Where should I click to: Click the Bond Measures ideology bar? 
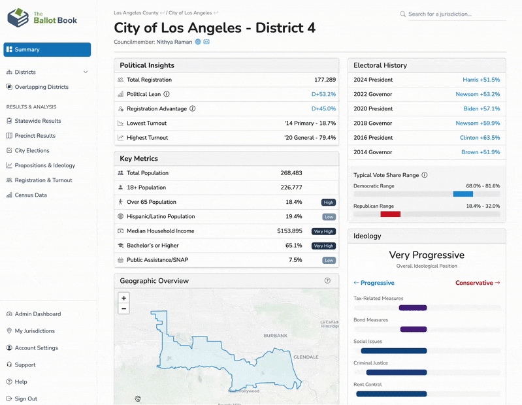point(414,329)
